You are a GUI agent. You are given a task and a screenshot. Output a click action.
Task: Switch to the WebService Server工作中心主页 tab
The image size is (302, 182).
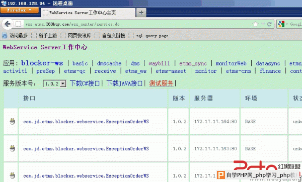click(x=89, y=13)
